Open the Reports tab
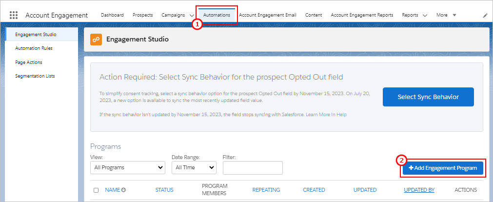 click(410, 15)
